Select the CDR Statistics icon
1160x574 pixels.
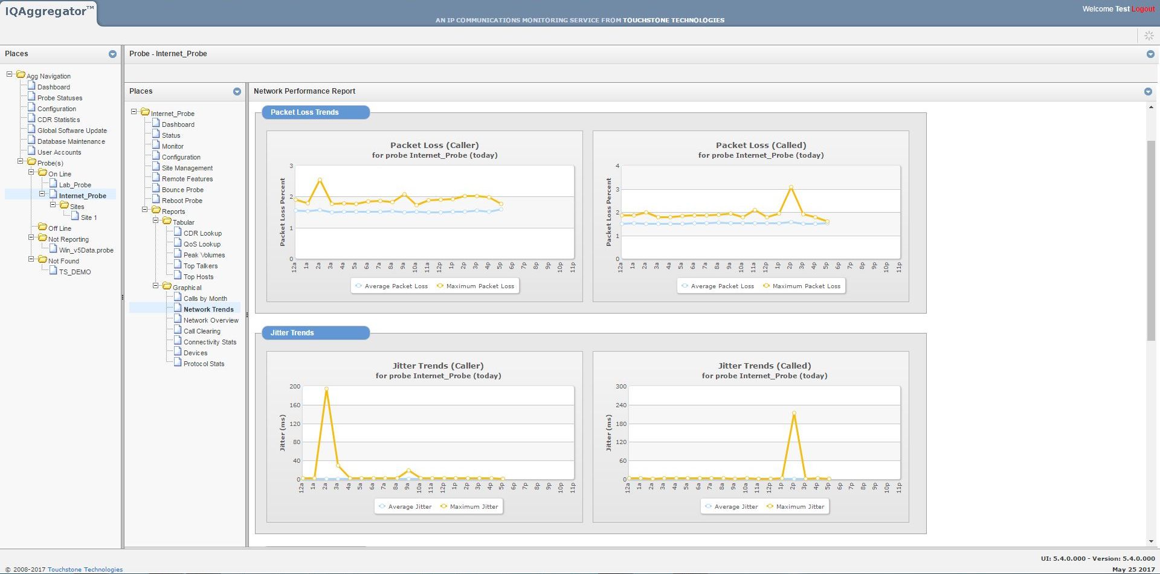[30, 119]
